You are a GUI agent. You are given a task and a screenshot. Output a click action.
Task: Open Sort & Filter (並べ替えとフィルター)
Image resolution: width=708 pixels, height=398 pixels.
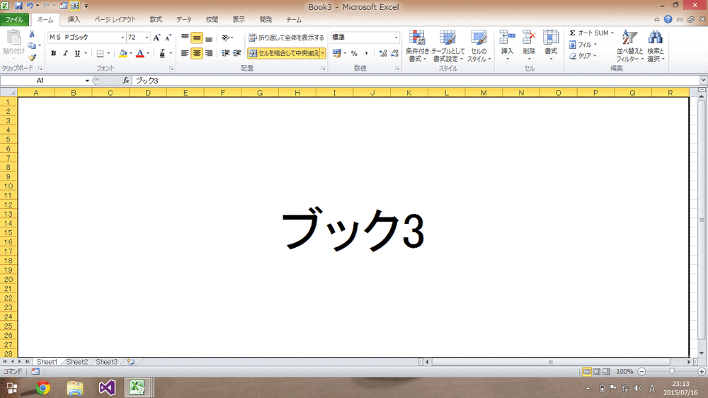629,46
